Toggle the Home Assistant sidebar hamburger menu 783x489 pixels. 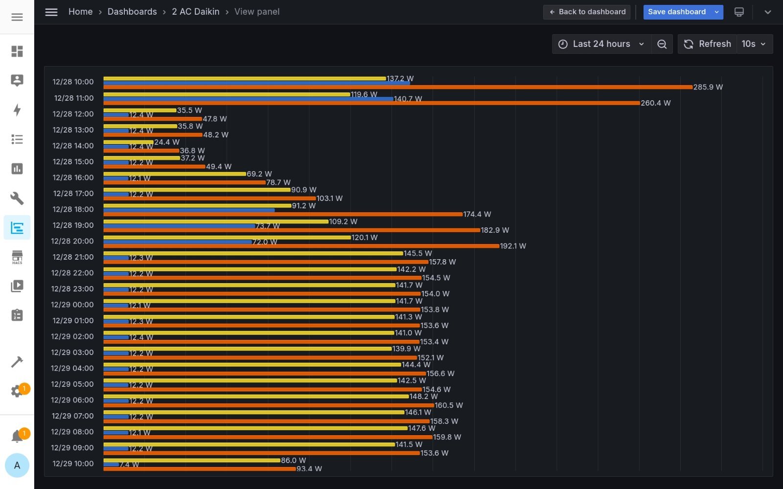[x=17, y=17]
